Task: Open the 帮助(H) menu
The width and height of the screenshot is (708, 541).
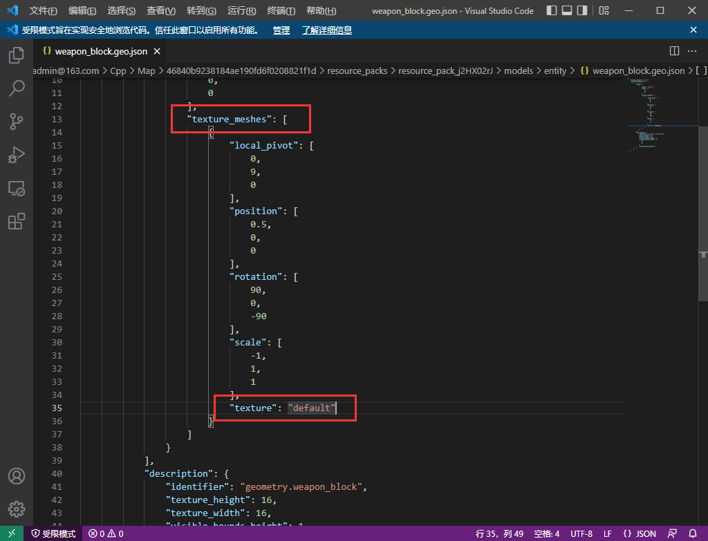Action: (x=321, y=11)
